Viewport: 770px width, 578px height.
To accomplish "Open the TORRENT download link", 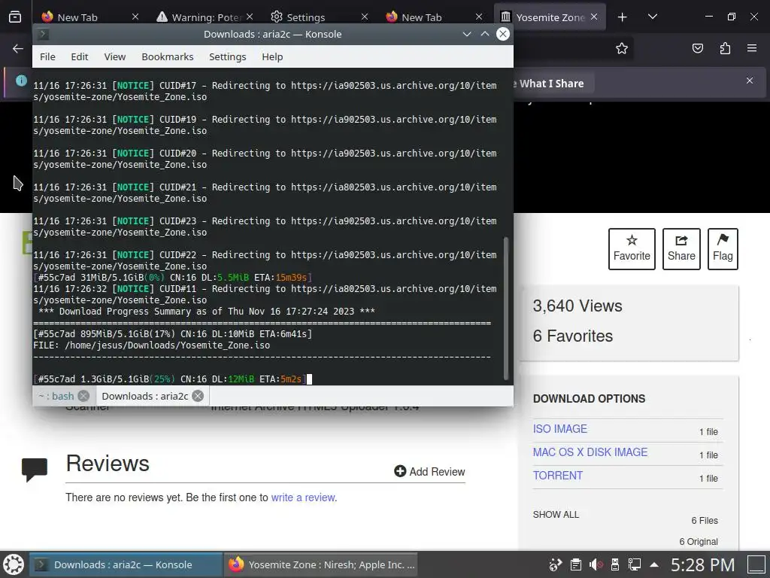I will coord(558,476).
